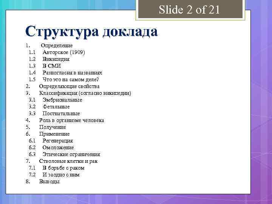Click 'И заодно с ним'

tap(61, 175)
